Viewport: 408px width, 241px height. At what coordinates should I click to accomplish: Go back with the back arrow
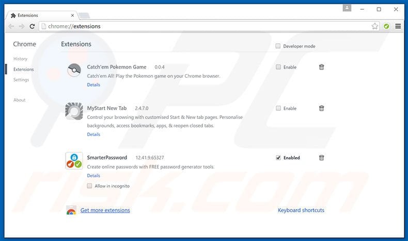(11, 26)
